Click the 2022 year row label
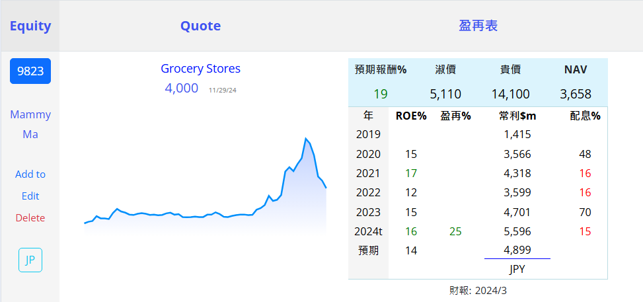 click(x=368, y=192)
